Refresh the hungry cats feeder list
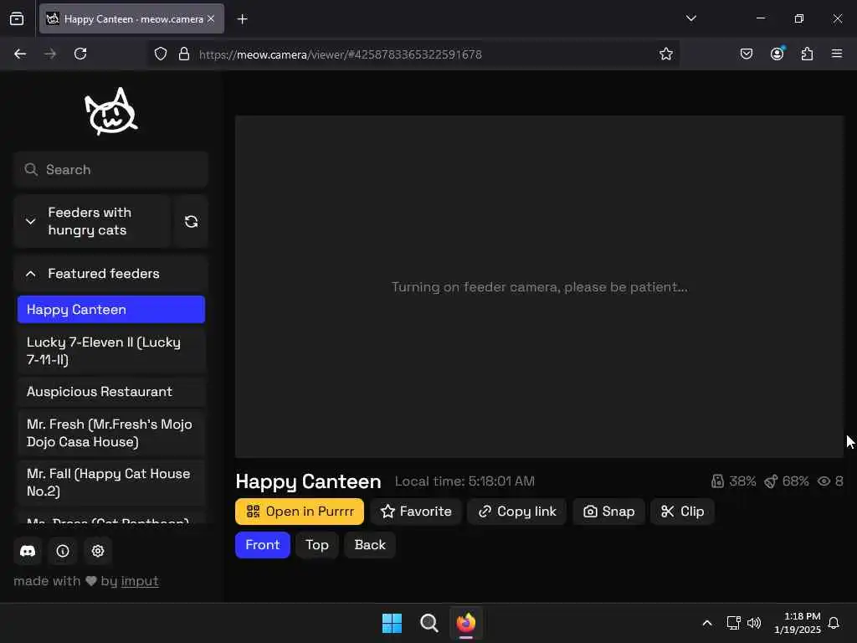This screenshot has width=857, height=643. click(191, 221)
